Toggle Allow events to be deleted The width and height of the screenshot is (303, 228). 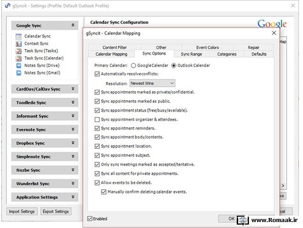[x=97, y=183]
